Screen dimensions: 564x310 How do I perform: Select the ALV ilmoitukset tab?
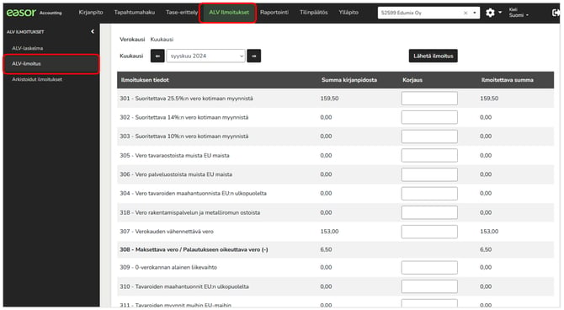pyautogui.click(x=229, y=13)
